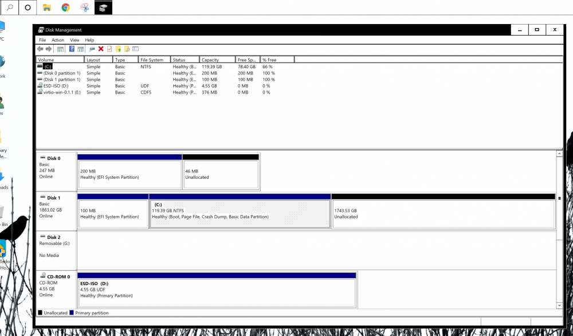Sort by the Free Space column header
The height and width of the screenshot is (336, 573).
(x=248, y=60)
